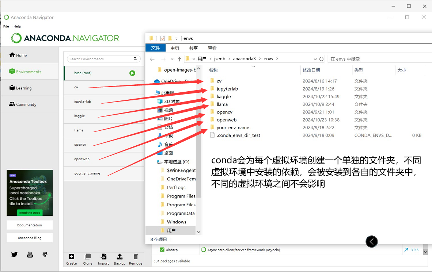Click the Remove environment trash icon
Image resolution: width=432 pixels, height=272 pixels.
tap(136, 257)
